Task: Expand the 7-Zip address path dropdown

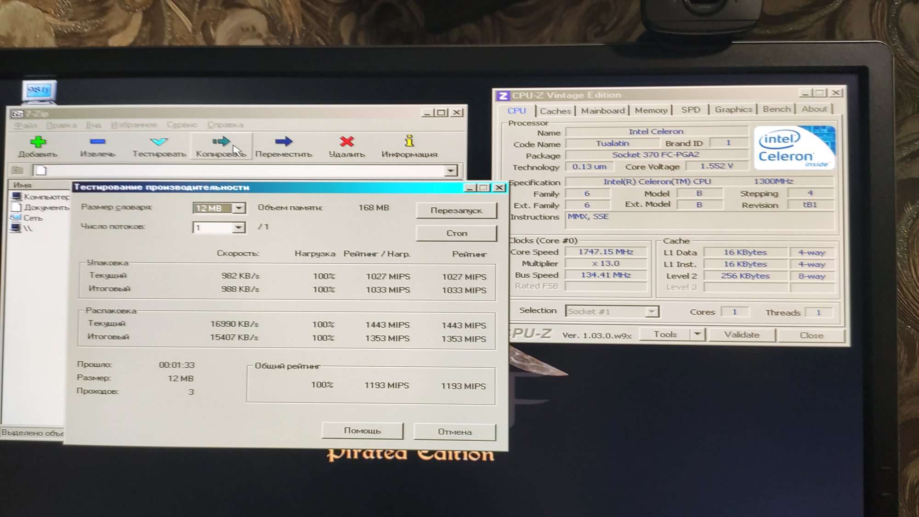Action: 451,171
